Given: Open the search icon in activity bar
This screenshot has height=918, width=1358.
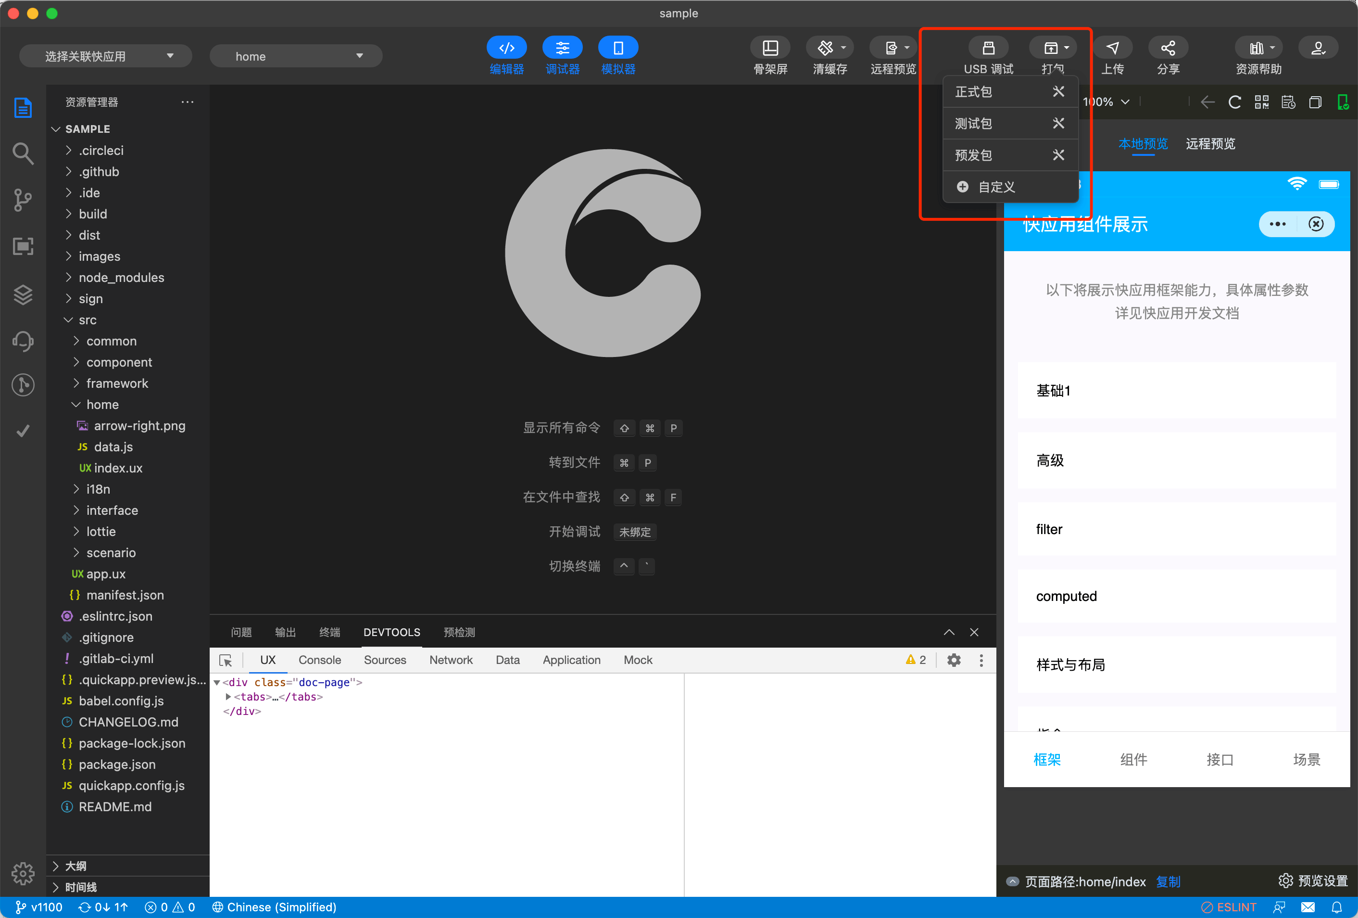Looking at the screenshot, I should (x=23, y=154).
